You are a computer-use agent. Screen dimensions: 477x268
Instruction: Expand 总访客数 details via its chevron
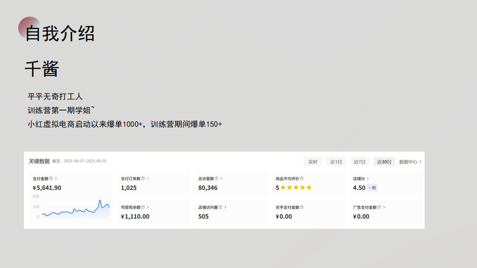coord(222,178)
